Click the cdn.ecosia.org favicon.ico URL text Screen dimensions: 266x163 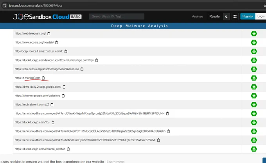(x=47, y=69)
